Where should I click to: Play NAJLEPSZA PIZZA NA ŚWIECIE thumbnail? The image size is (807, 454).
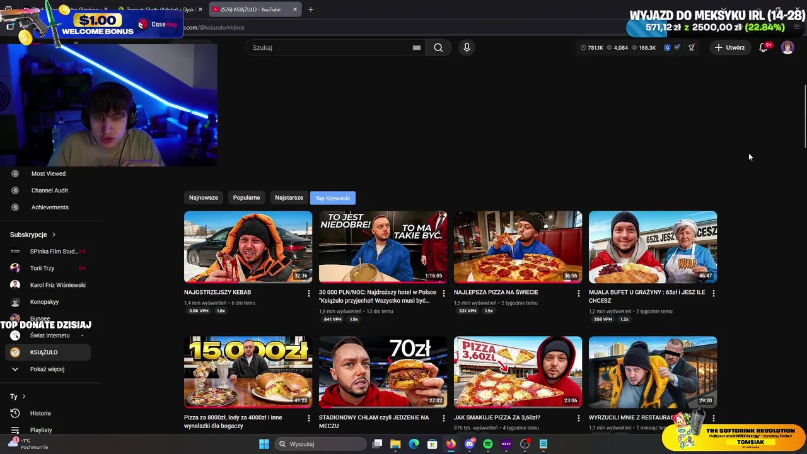pyautogui.click(x=518, y=247)
